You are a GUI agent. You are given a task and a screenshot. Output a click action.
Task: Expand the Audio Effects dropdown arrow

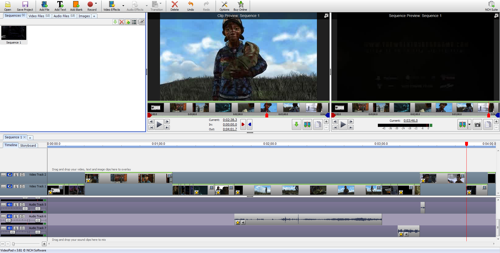click(147, 6)
